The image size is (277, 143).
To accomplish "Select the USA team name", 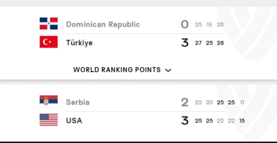I will [x=74, y=121].
